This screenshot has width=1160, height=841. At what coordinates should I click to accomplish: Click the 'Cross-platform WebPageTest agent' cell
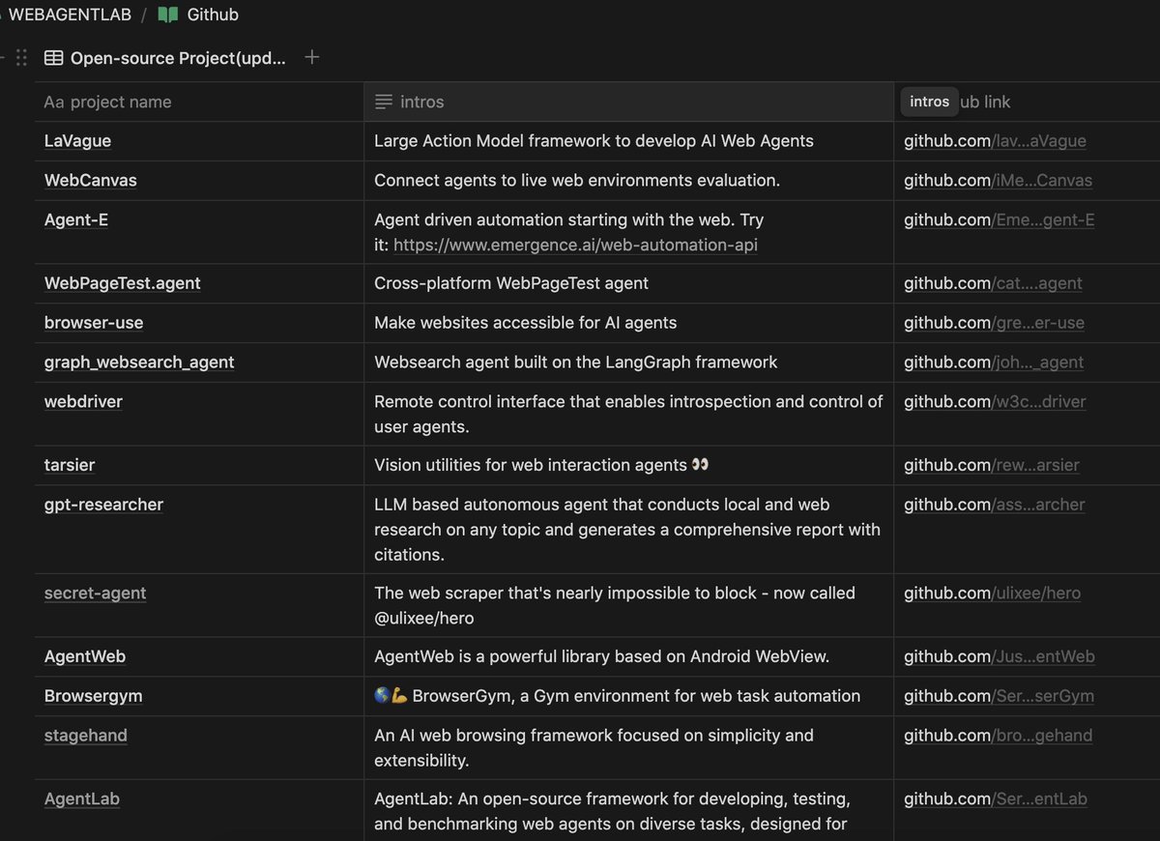coord(629,284)
